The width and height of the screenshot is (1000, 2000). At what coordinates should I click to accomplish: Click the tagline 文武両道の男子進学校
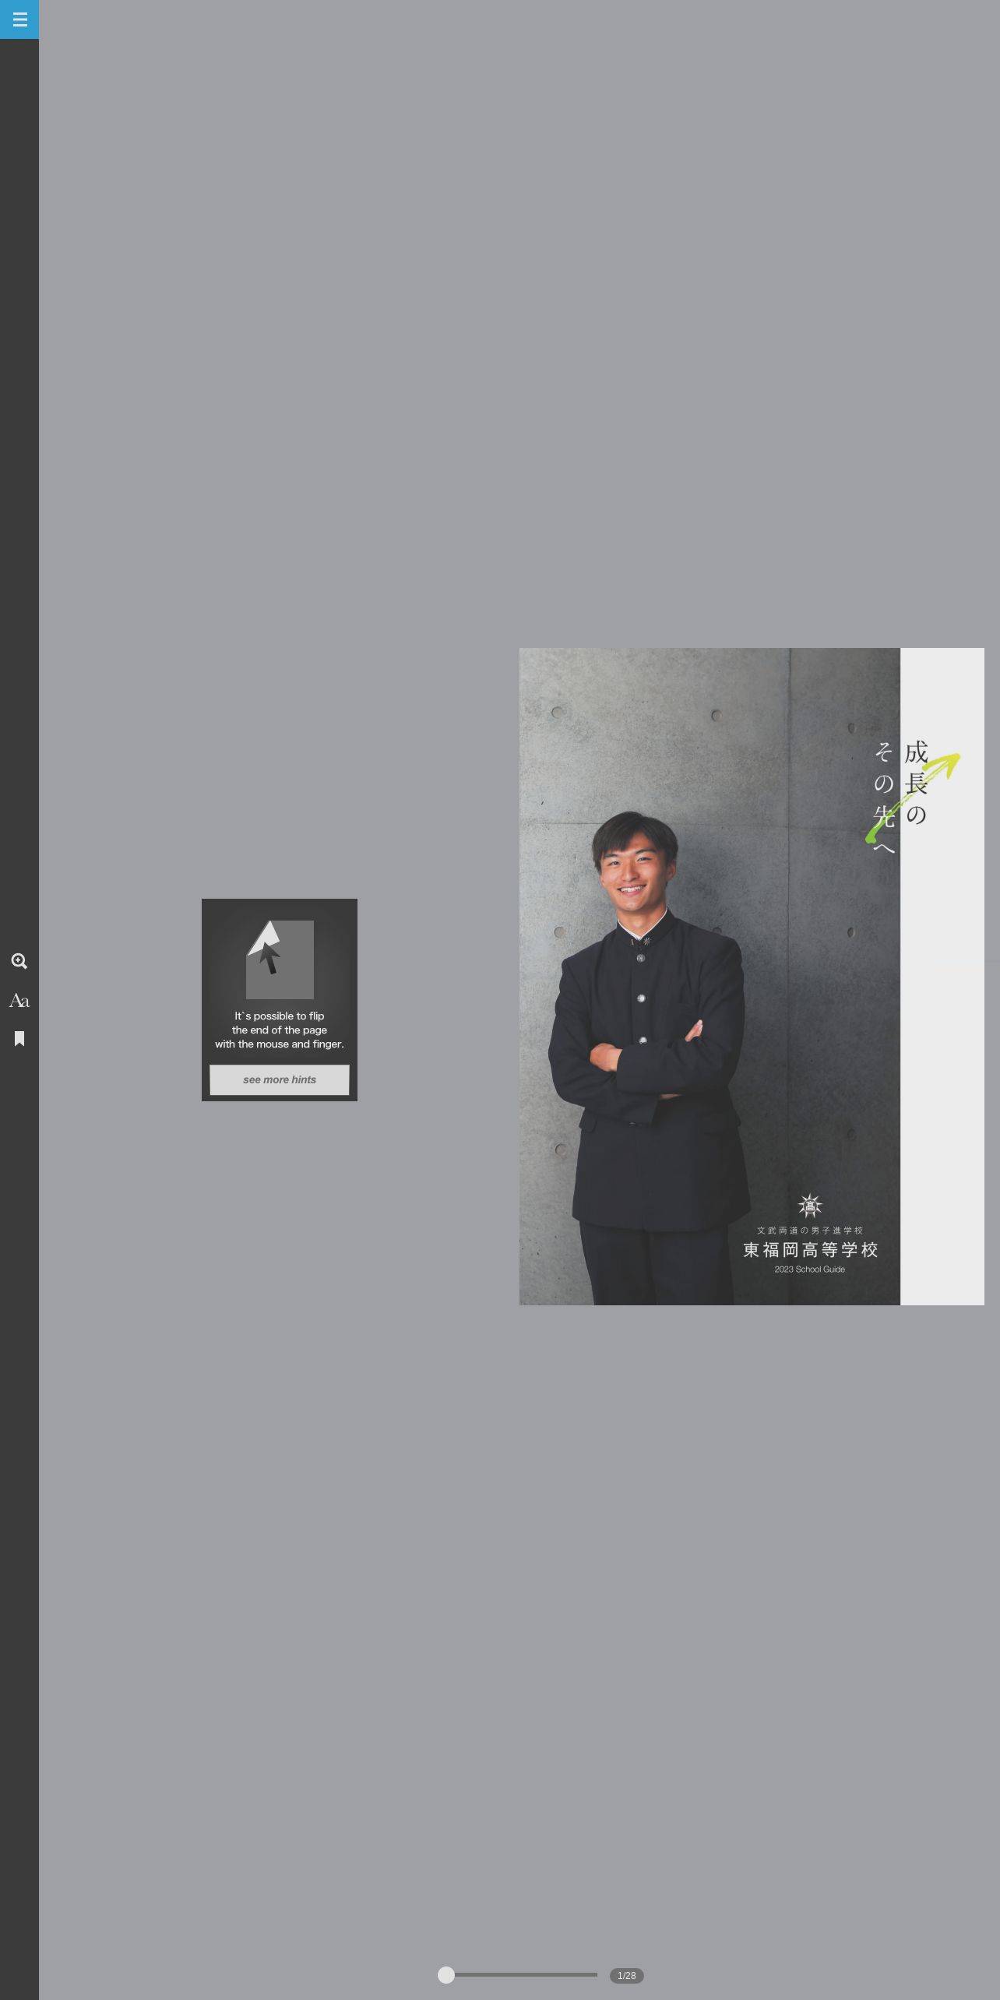[810, 1231]
